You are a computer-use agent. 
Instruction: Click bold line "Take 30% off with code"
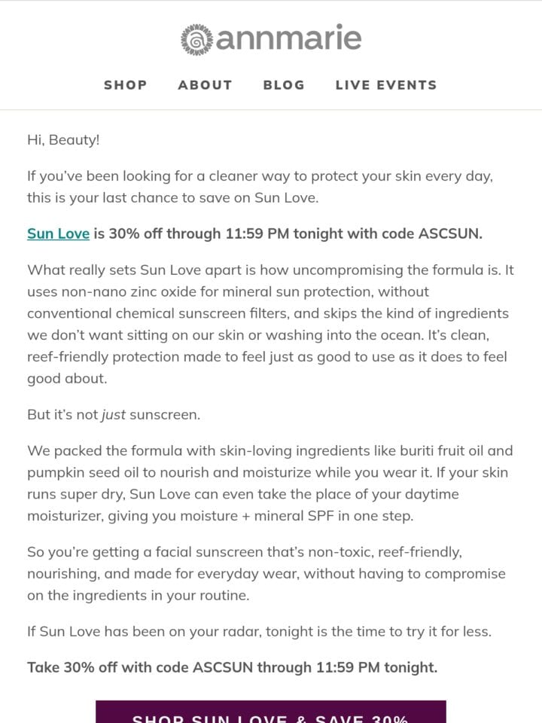click(x=233, y=668)
